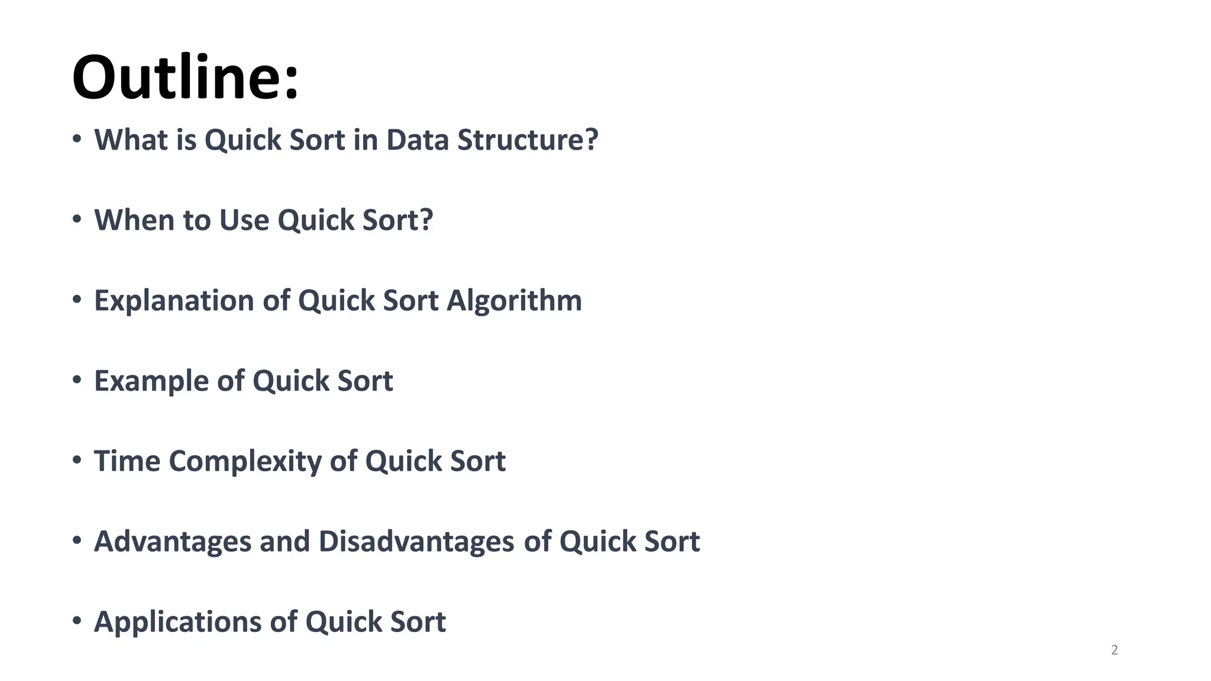Click the "Outline:" slide title

click(185, 78)
